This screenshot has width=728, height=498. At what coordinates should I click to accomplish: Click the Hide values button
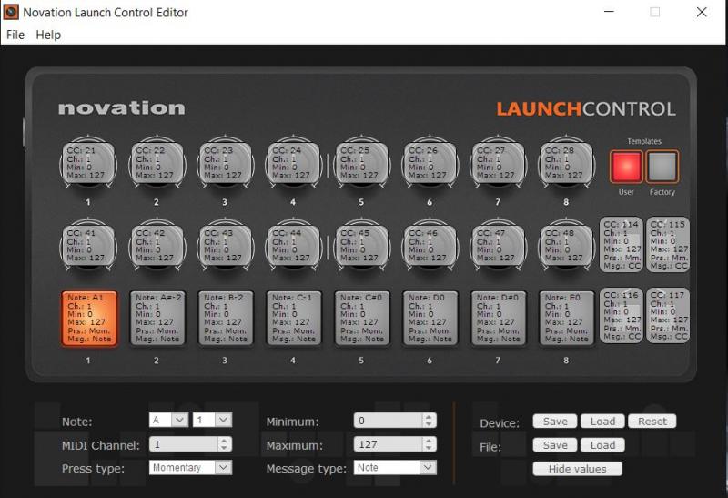tap(577, 469)
